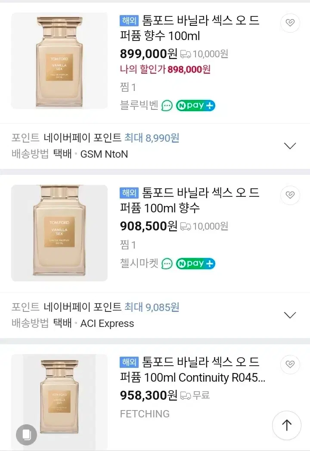Toggle wishlist heart for 908,500원 perfume

[290, 195]
